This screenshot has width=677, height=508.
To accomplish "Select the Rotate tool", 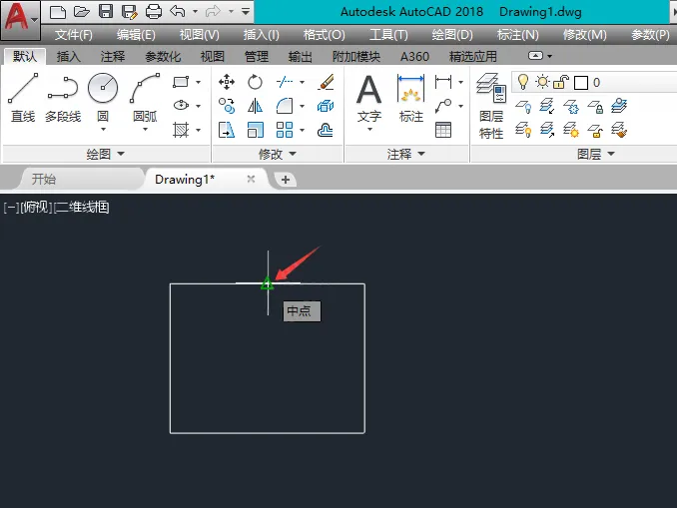I will point(255,82).
